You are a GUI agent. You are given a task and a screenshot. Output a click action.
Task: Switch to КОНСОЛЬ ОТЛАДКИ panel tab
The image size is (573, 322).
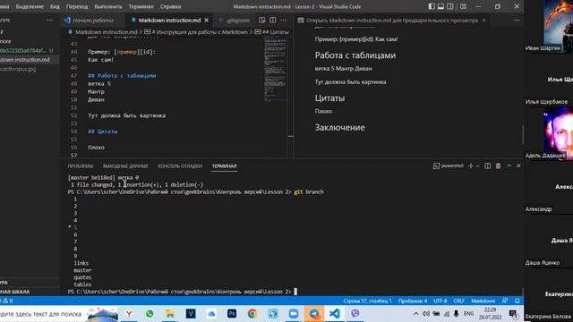click(x=180, y=166)
